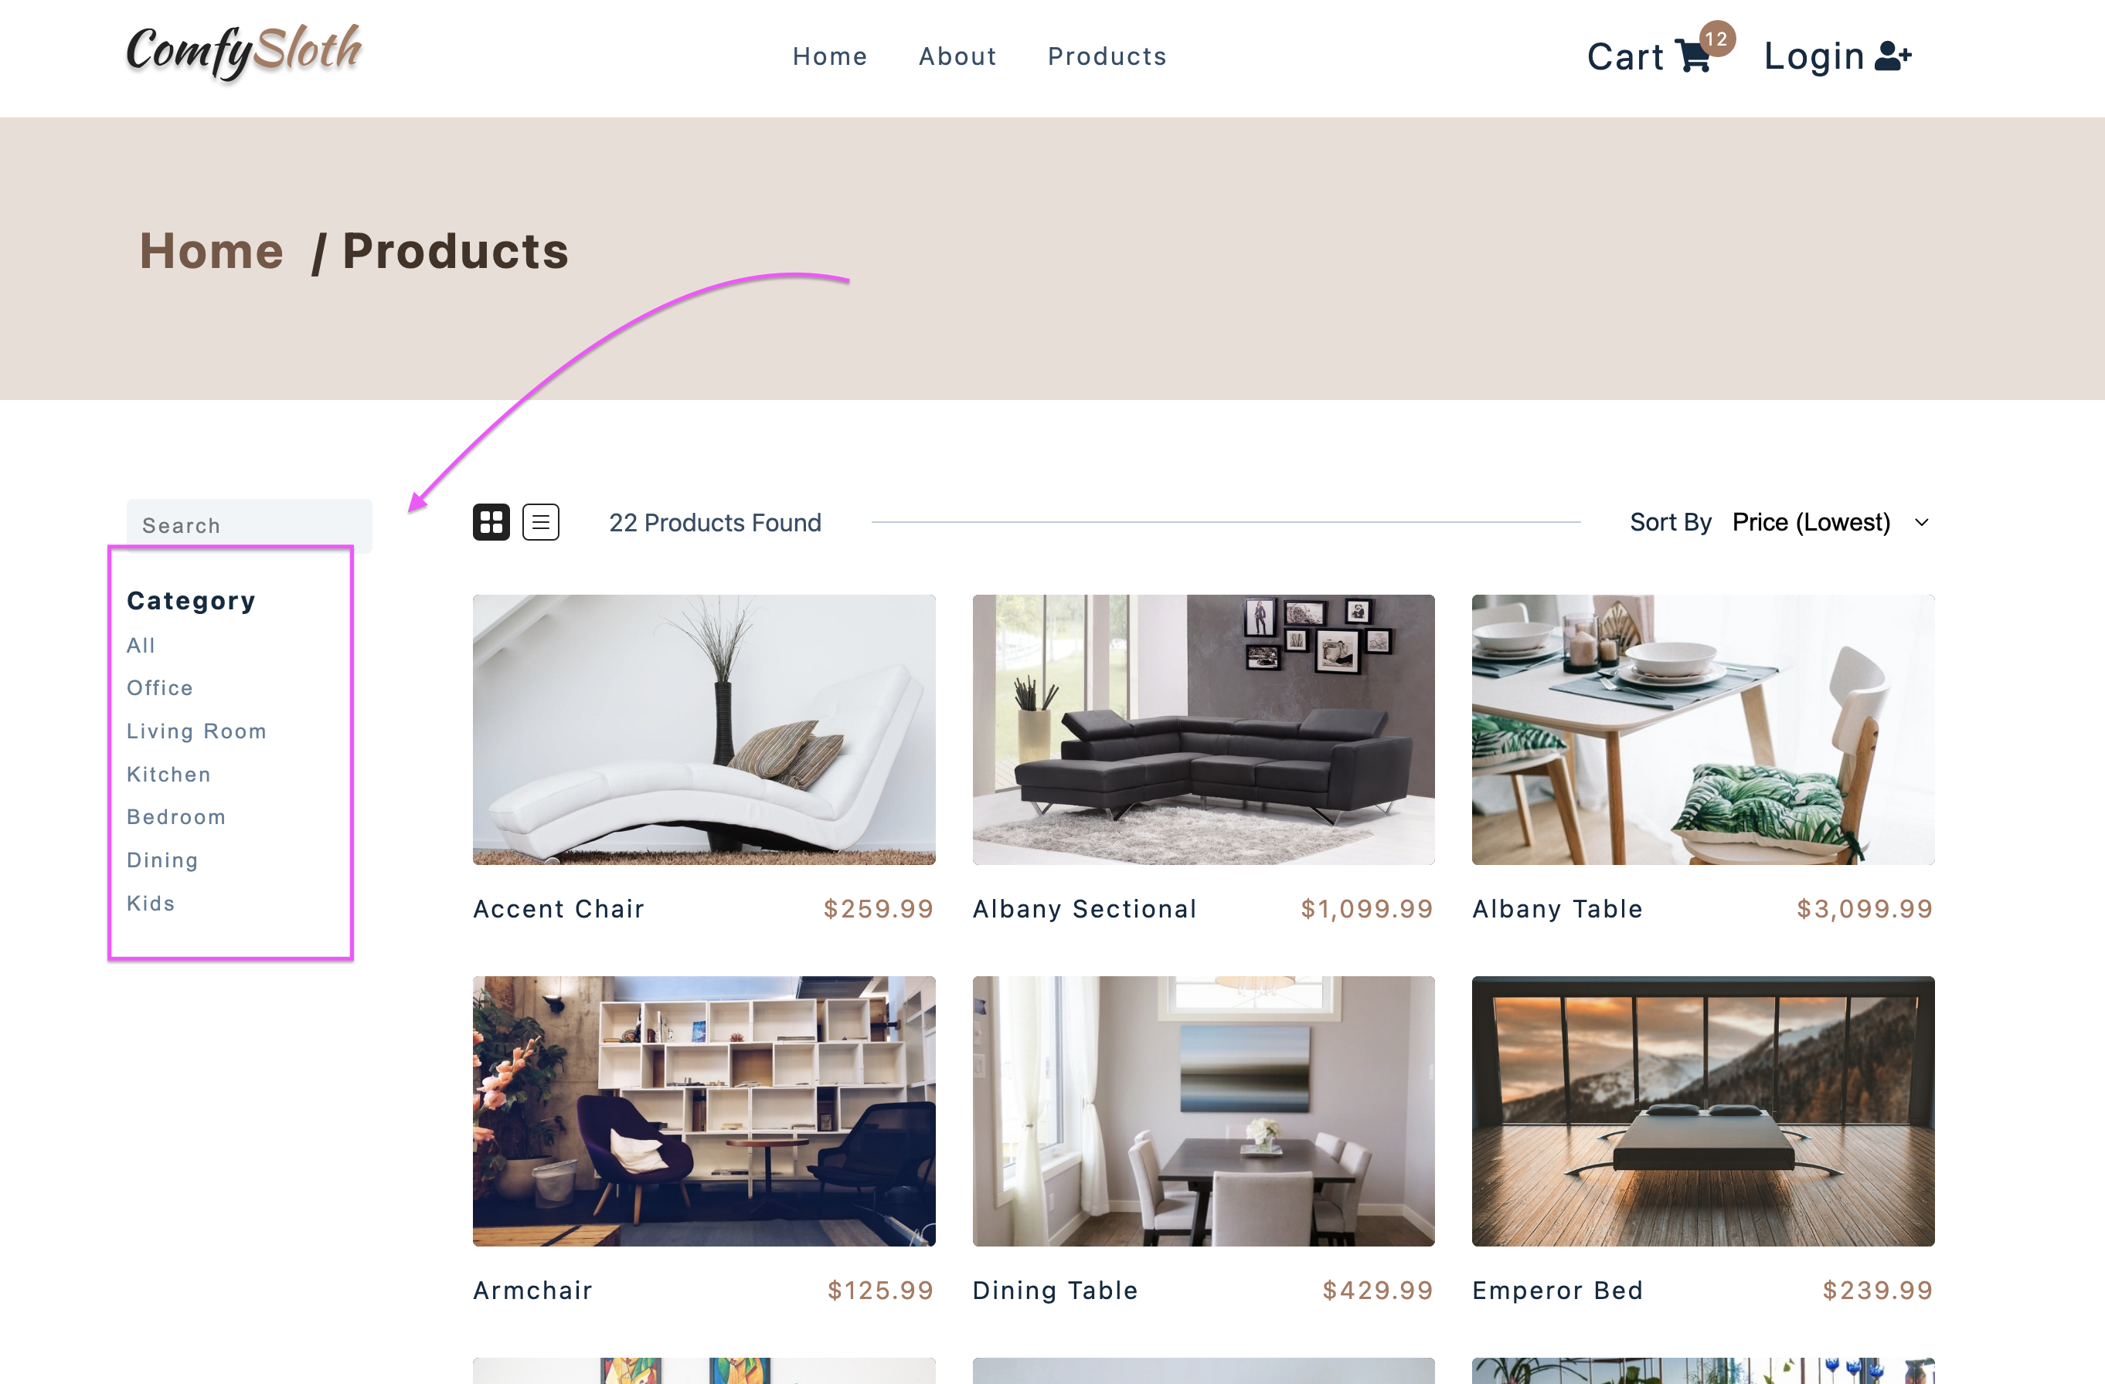Open the Accent Chair product image
The width and height of the screenshot is (2105, 1384).
click(x=704, y=729)
